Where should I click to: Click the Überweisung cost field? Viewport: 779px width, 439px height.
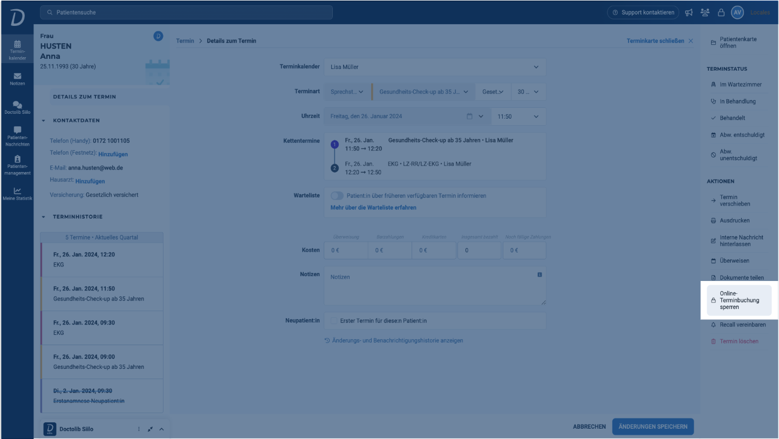[346, 250]
